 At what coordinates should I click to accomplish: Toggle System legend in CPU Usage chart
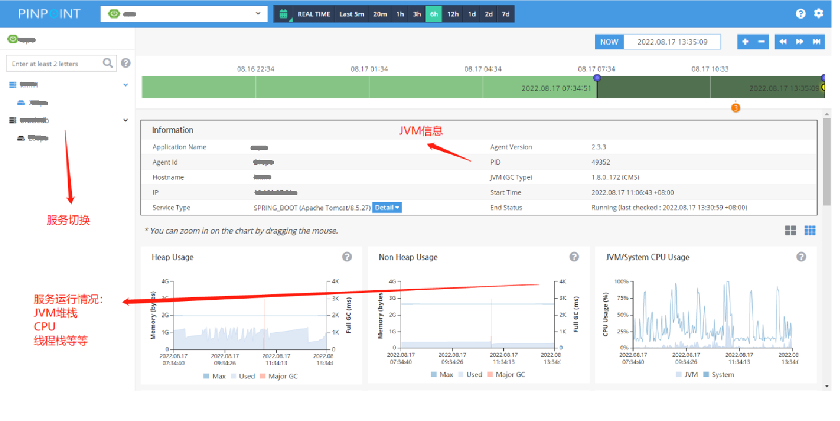(x=719, y=375)
